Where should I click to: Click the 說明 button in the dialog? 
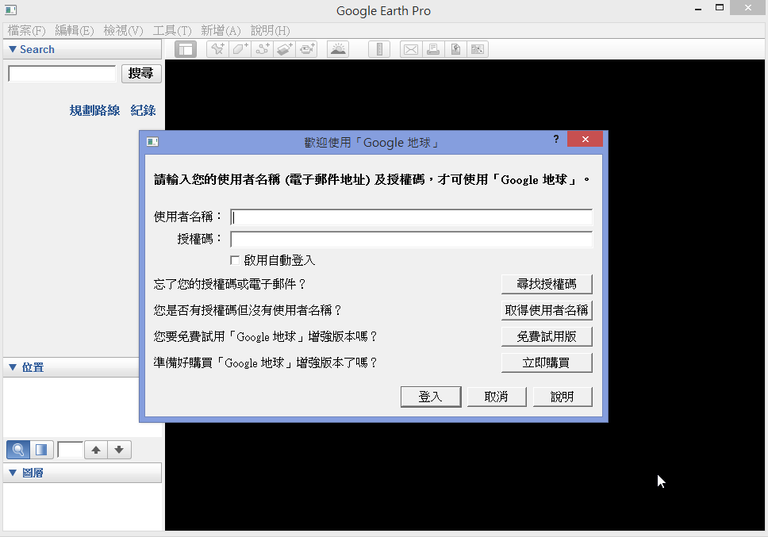point(563,397)
